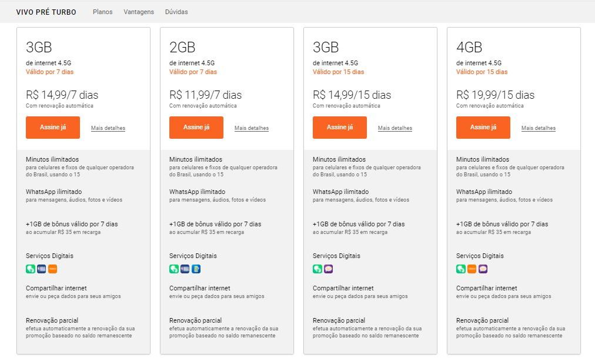Click +1GB de bônus text in 4GB plan
The width and height of the screenshot is (595, 358).
coord(502,224)
